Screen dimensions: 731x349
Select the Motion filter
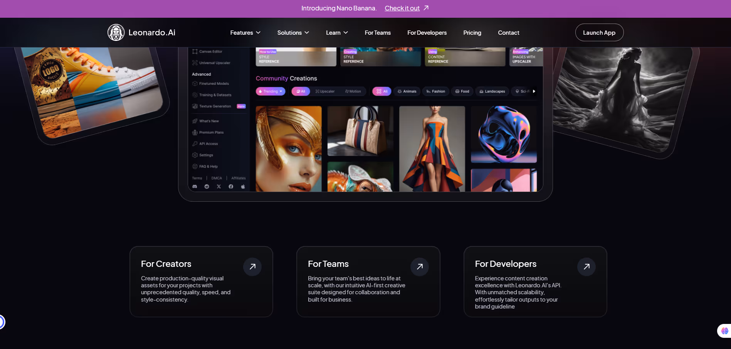click(x=353, y=91)
